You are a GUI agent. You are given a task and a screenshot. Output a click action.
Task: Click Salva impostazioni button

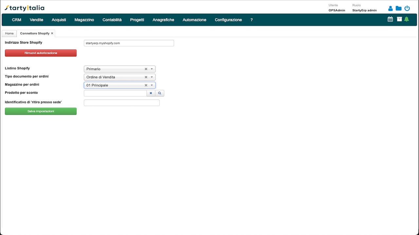(x=41, y=111)
